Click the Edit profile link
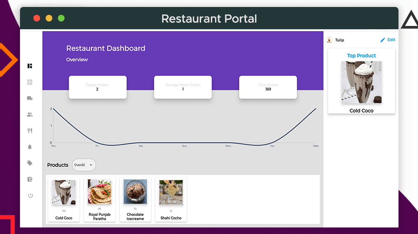Viewport: 418px width, 234px height. 392,40
